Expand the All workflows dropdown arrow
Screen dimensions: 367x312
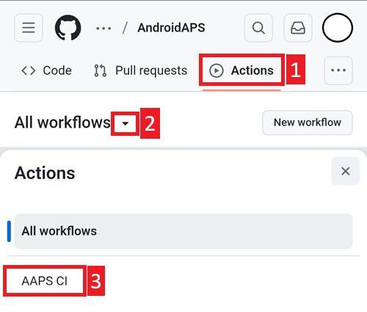coord(126,123)
